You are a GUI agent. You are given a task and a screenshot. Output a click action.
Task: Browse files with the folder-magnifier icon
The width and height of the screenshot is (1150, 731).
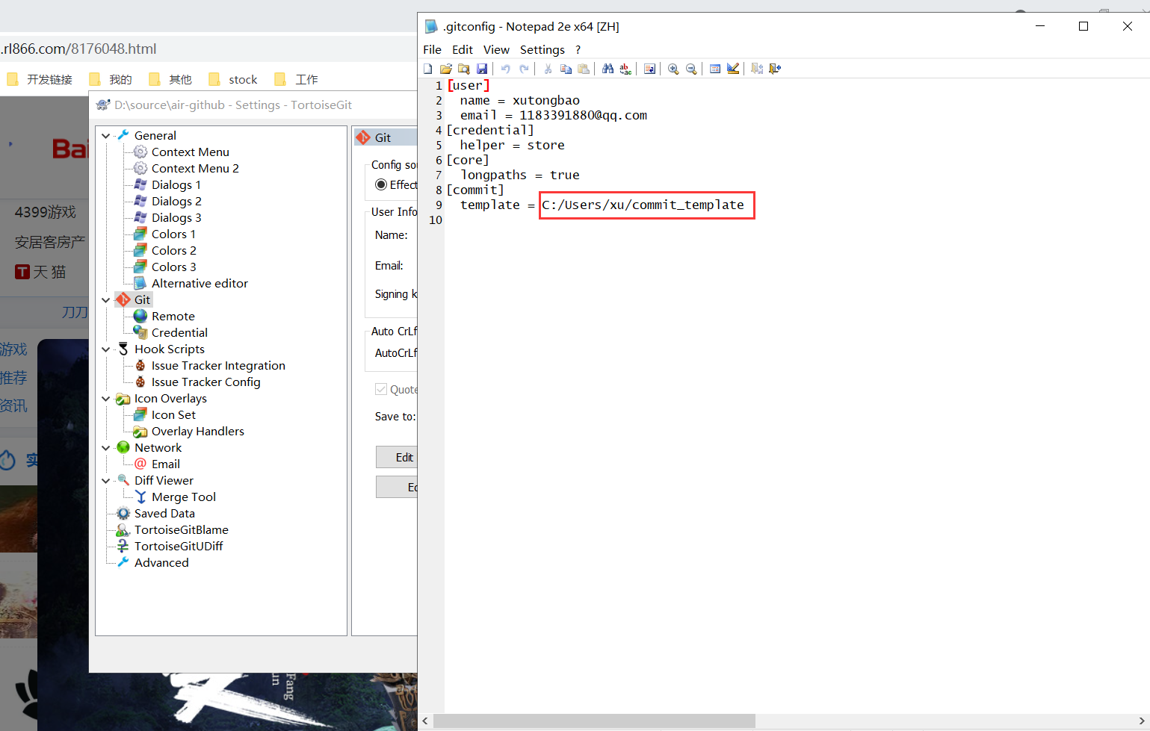[x=464, y=69]
